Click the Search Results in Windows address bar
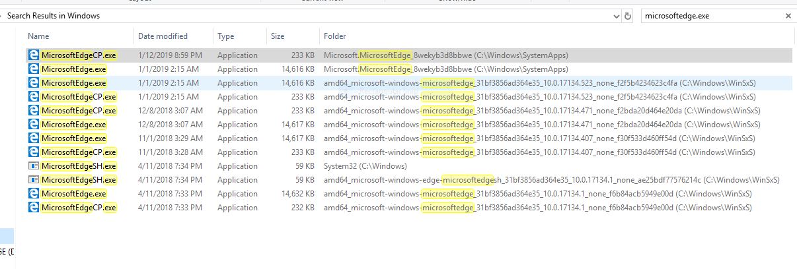The height and width of the screenshot is (269, 797). coord(311,16)
